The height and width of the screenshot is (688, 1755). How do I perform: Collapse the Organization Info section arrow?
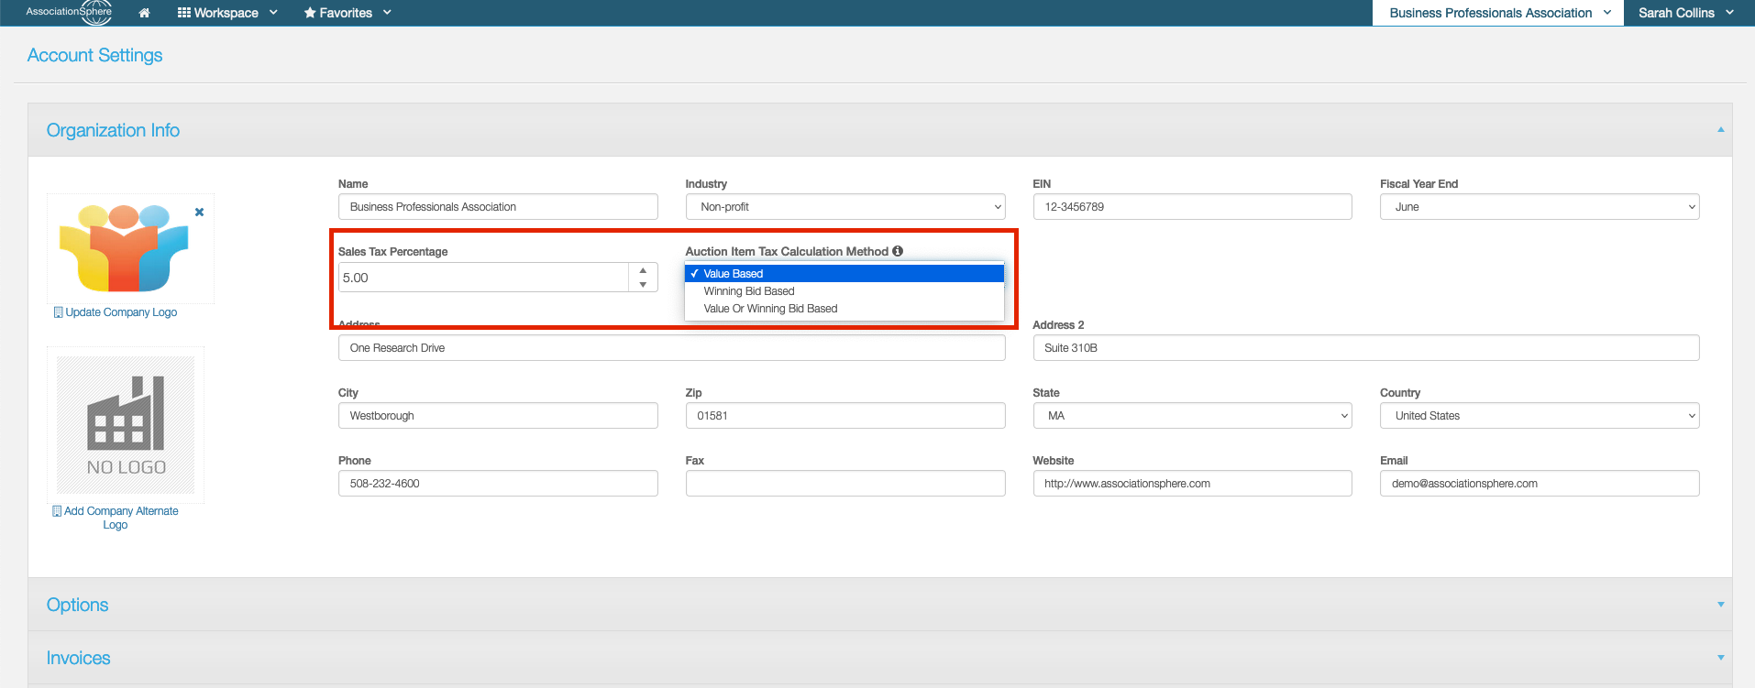(1720, 130)
